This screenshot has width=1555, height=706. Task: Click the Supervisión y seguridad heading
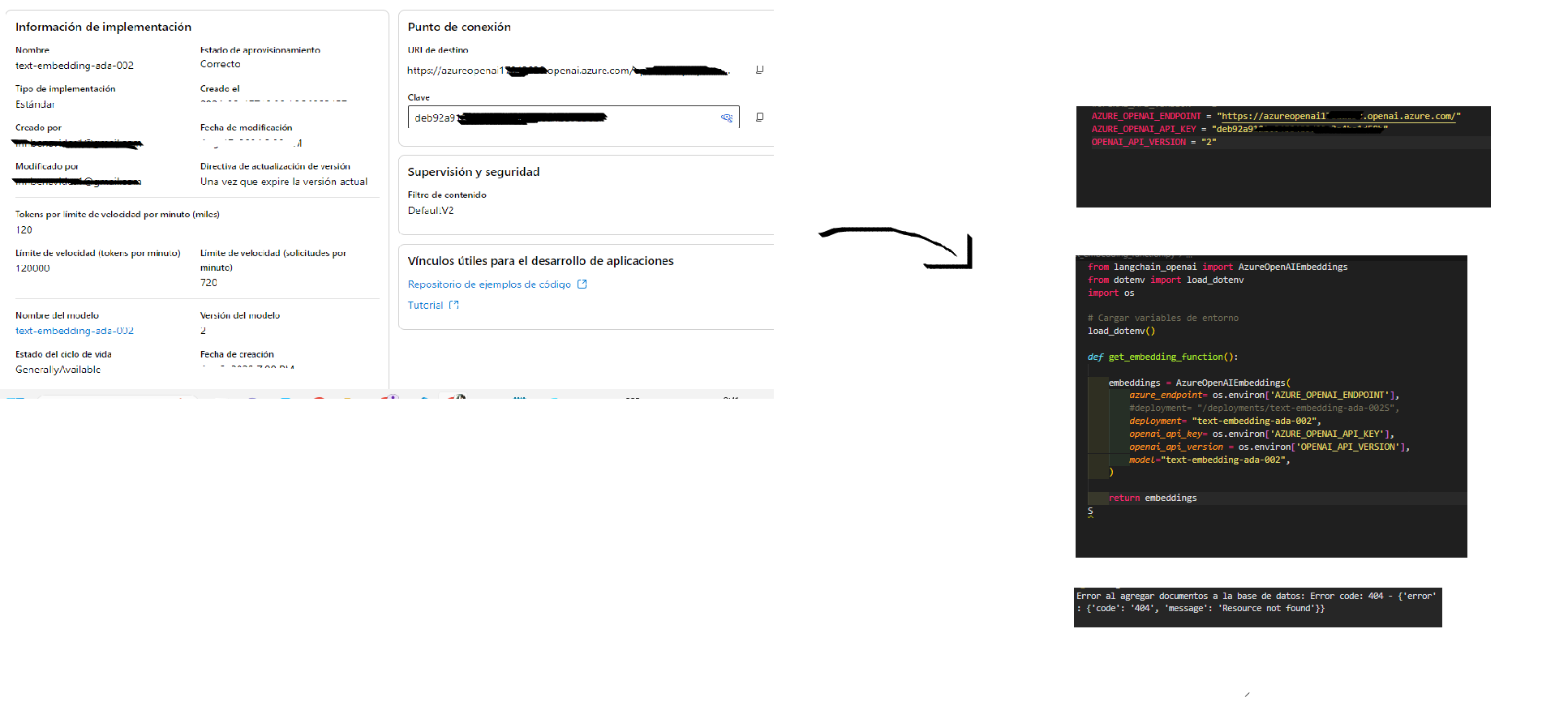pos(474,172)
